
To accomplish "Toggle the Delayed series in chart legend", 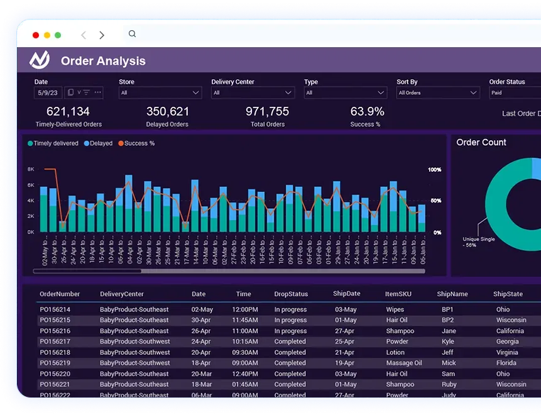I will tap(98, 143).
